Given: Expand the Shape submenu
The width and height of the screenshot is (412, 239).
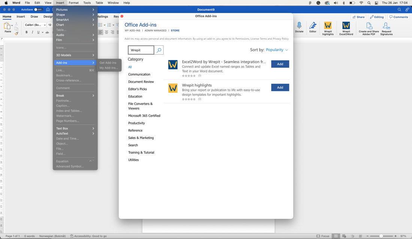Looking at the screenshot, I should tap(75, 15).
